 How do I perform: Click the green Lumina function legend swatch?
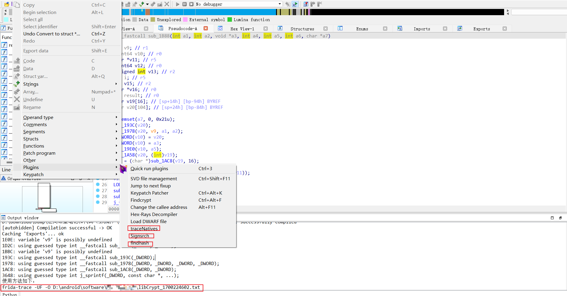point(230,20)
